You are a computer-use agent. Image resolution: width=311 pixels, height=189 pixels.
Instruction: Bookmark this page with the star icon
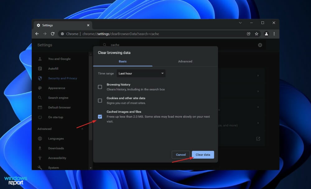coord(257,34)
